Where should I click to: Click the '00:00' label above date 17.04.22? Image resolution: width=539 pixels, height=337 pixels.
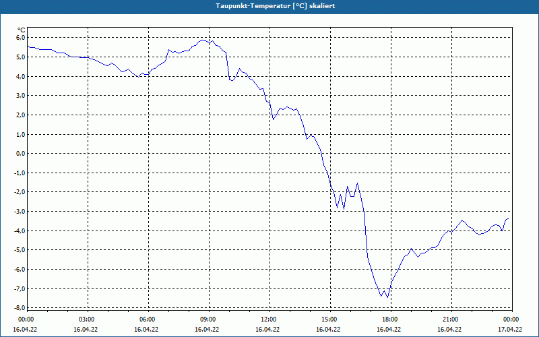point(510,319)
